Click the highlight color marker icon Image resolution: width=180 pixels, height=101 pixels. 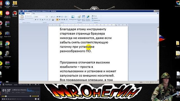point(49,20)
